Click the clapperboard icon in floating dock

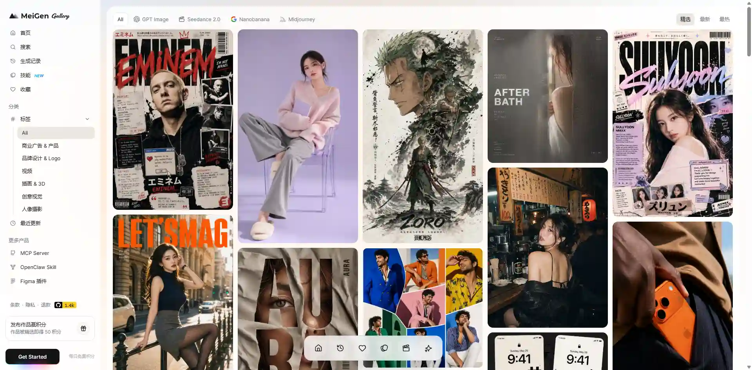pyautogui.click(x=406, y=348)
